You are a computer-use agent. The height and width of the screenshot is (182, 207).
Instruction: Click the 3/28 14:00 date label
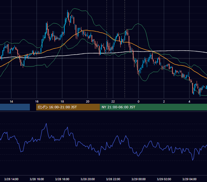tap(11, 179)
